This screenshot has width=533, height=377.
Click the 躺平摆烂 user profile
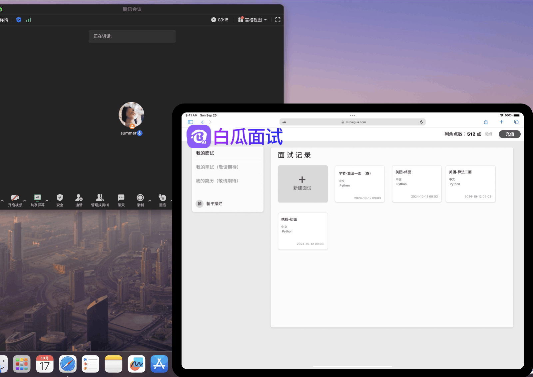tap(209, 203)
